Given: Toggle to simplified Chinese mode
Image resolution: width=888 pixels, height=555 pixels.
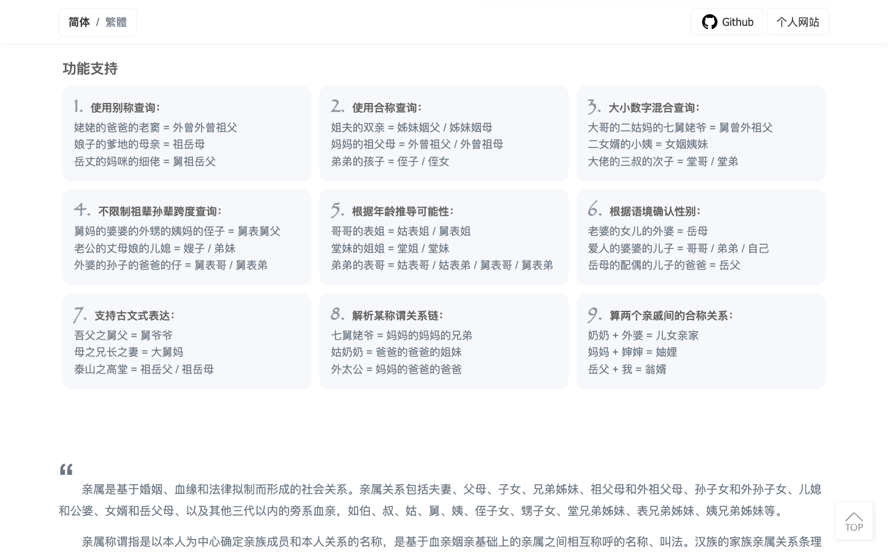Looking at the screenshot, I should click(x=79, y=22).
